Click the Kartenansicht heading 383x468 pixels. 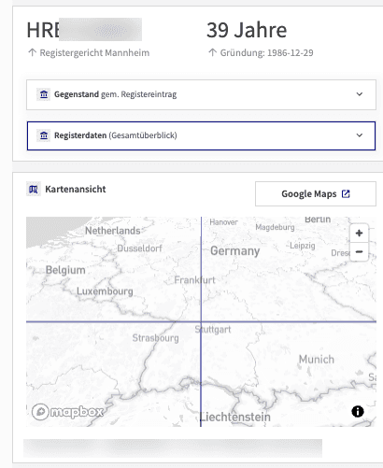click(76, 189)
